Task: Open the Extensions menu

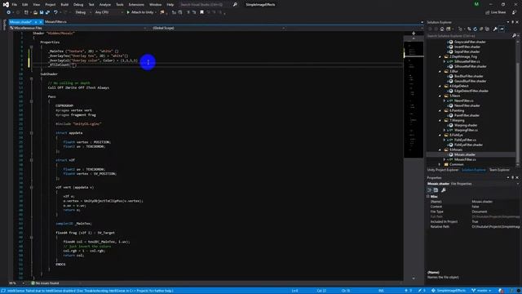Action: click(x=136, y=5)
